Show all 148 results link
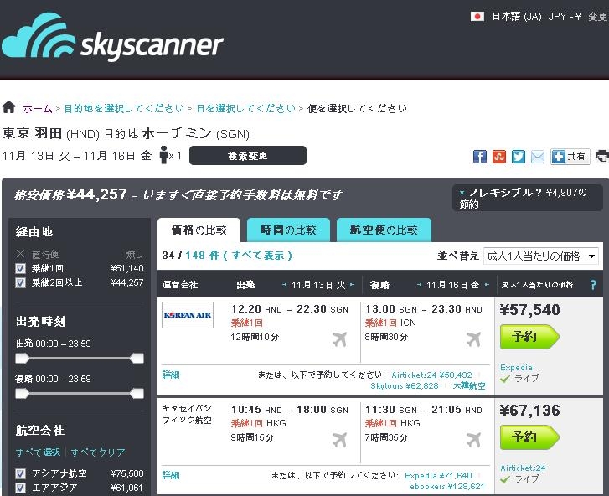 click(x=239, y=256)
